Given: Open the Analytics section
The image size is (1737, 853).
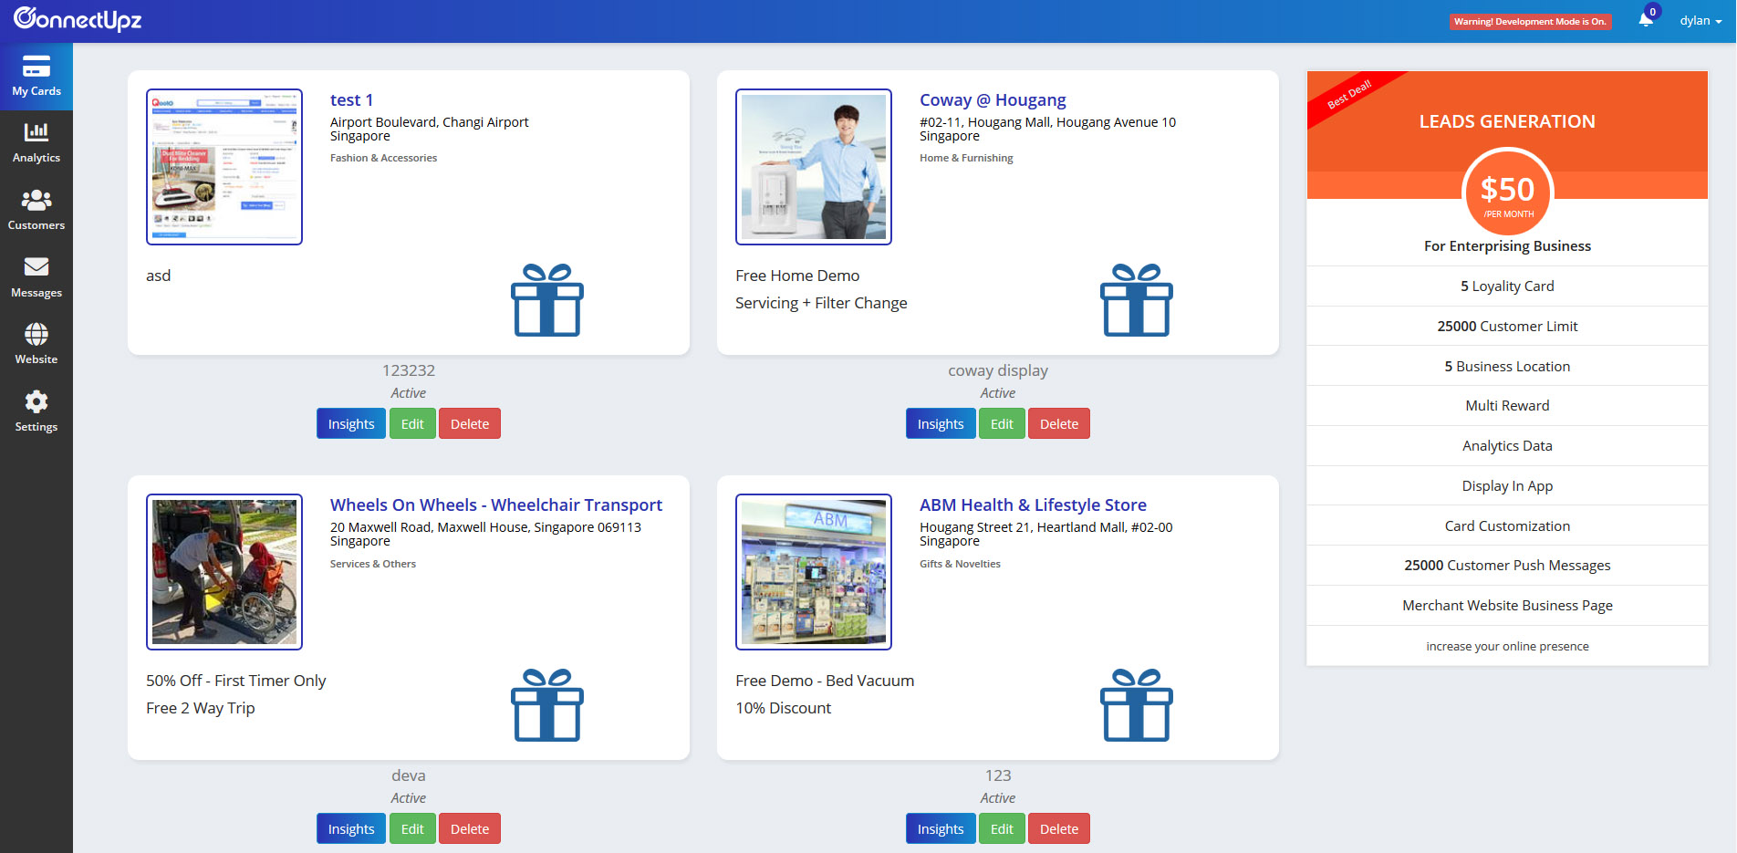Looking at the screenshot, I should click(x=36, y=143).
